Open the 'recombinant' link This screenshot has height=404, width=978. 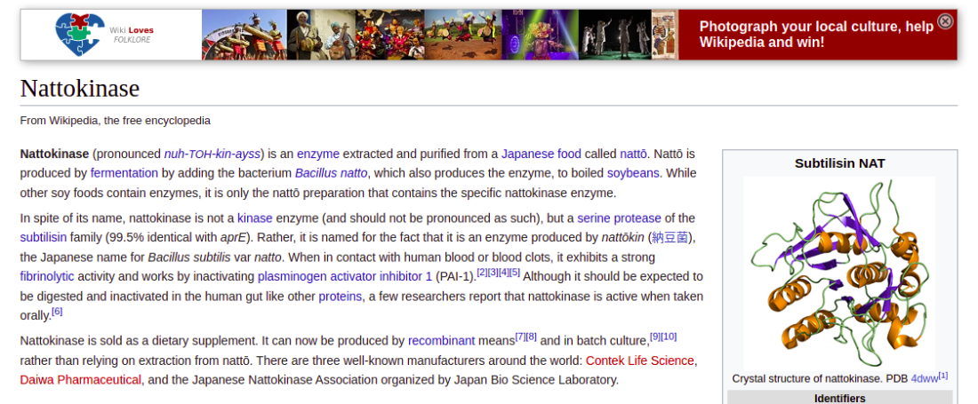442,341
